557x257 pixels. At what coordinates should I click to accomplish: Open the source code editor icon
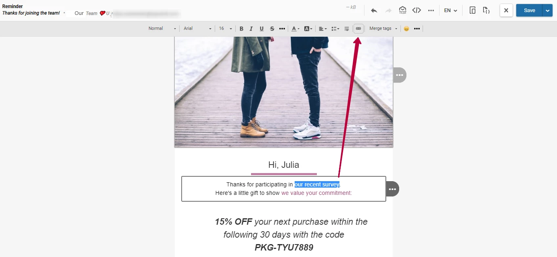tap(417, 10)
